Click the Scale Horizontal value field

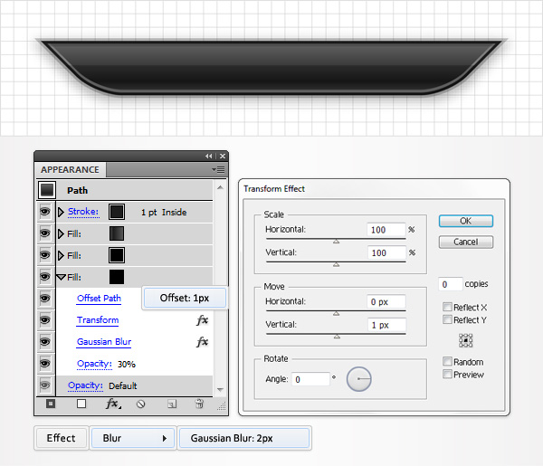coord(386,230)
